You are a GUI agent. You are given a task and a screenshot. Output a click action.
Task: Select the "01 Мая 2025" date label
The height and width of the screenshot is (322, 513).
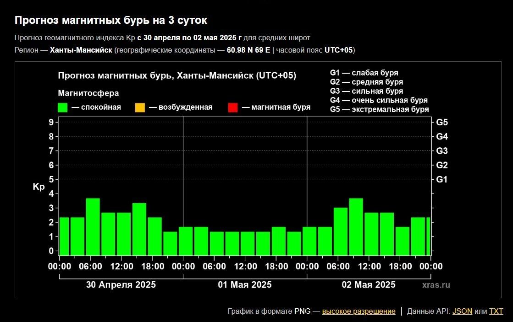click(x=245, y=285)
